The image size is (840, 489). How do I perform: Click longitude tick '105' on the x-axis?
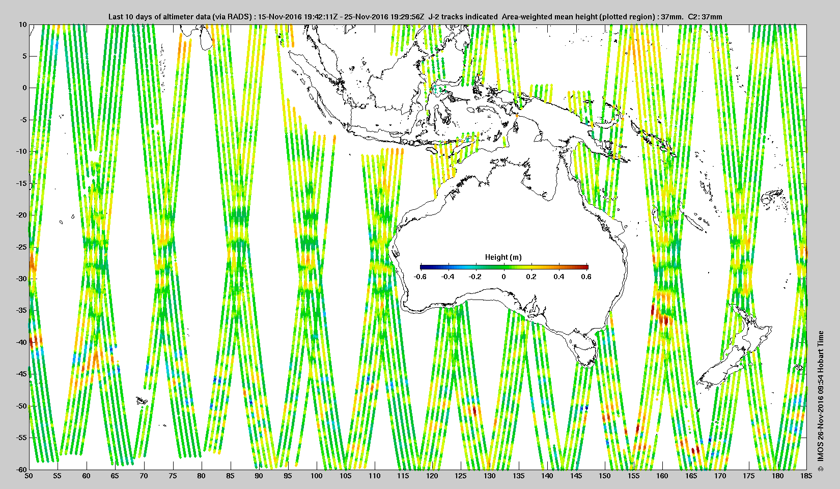(x=346, y=476)
